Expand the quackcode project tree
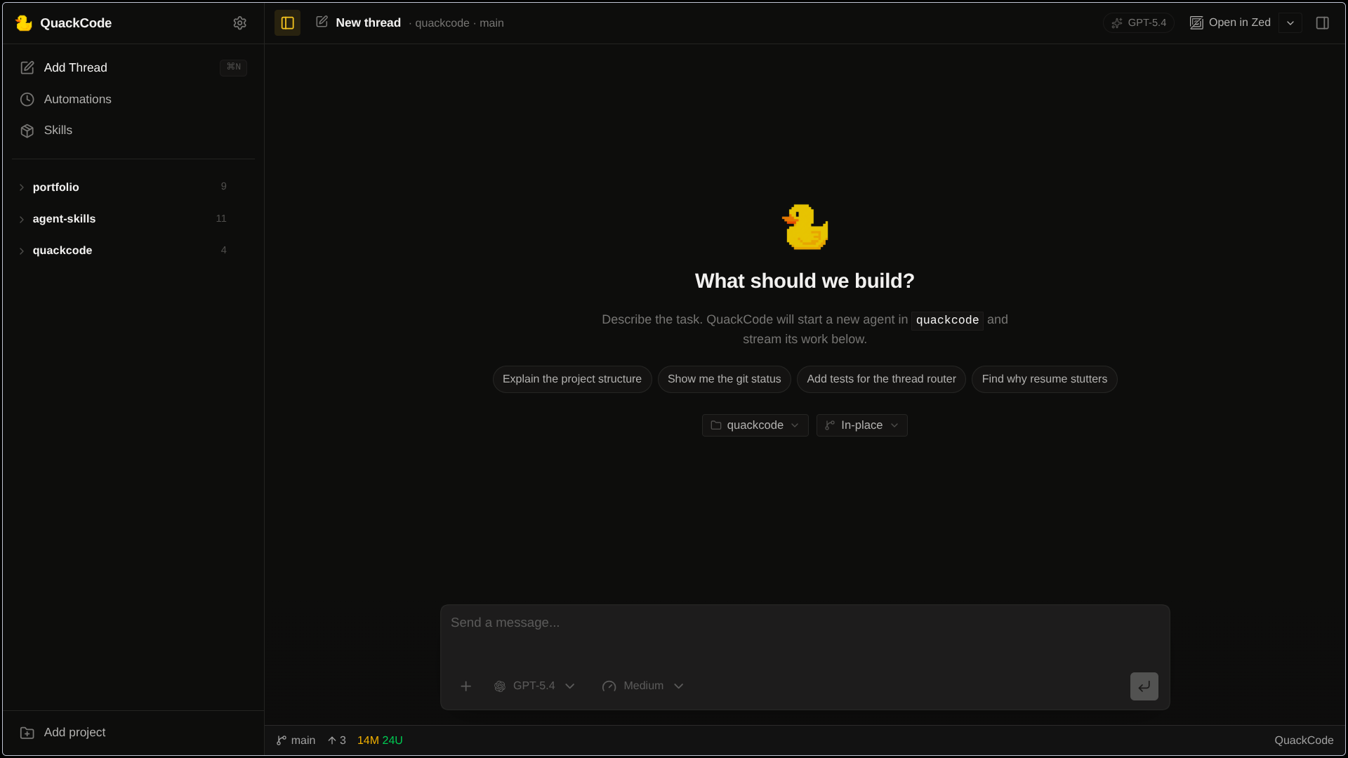The image size is (1348, 758). 22,251
